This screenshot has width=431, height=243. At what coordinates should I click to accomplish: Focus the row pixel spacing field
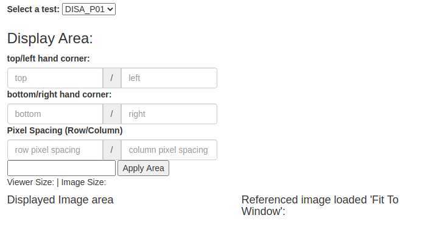pyautogui.click(x=55, y=150)
